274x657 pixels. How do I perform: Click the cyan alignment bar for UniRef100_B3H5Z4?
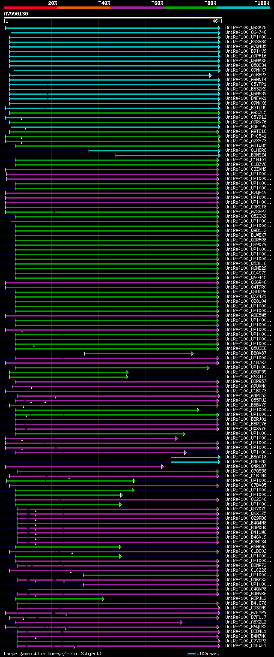[168, 155]
